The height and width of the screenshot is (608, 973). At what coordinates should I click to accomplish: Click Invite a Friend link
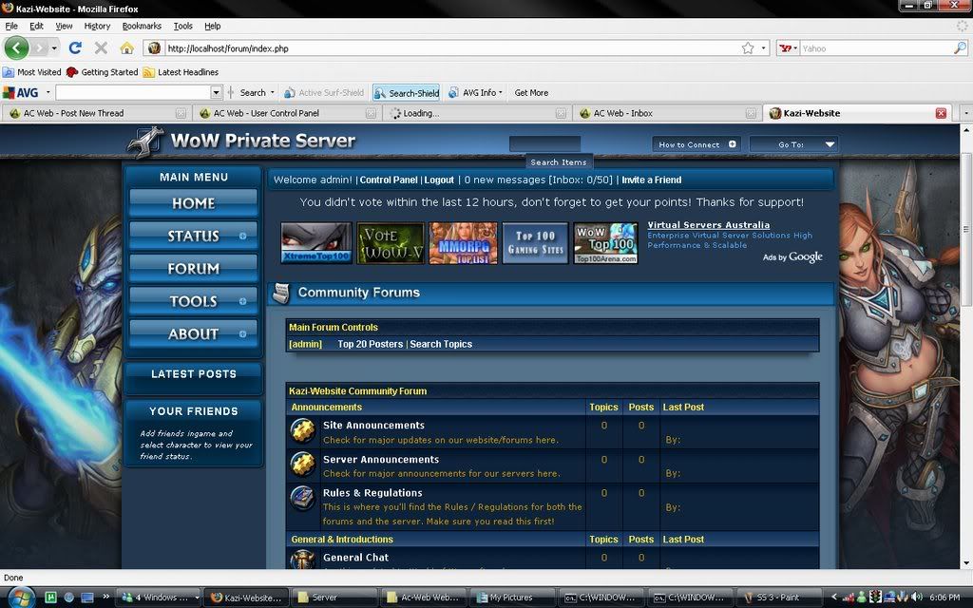[652, 180]
